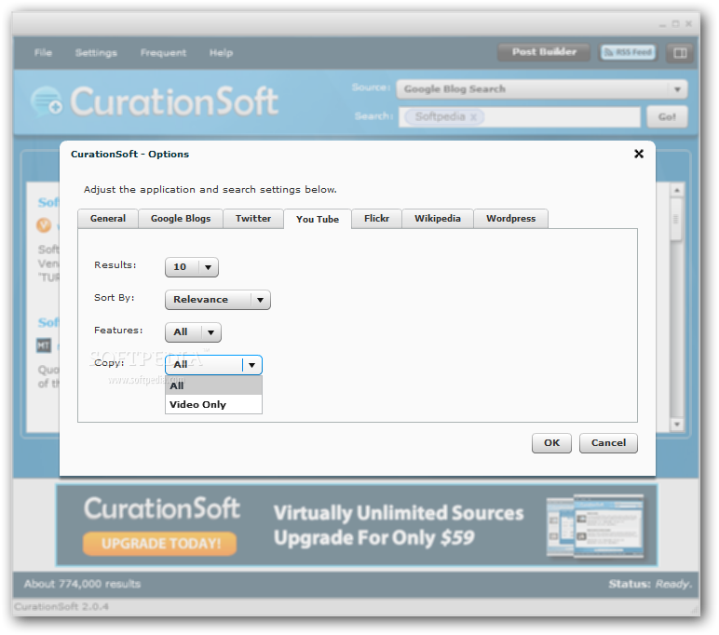Click into the Search input field
The image size is (719, 635).
[x=519, y=117]
